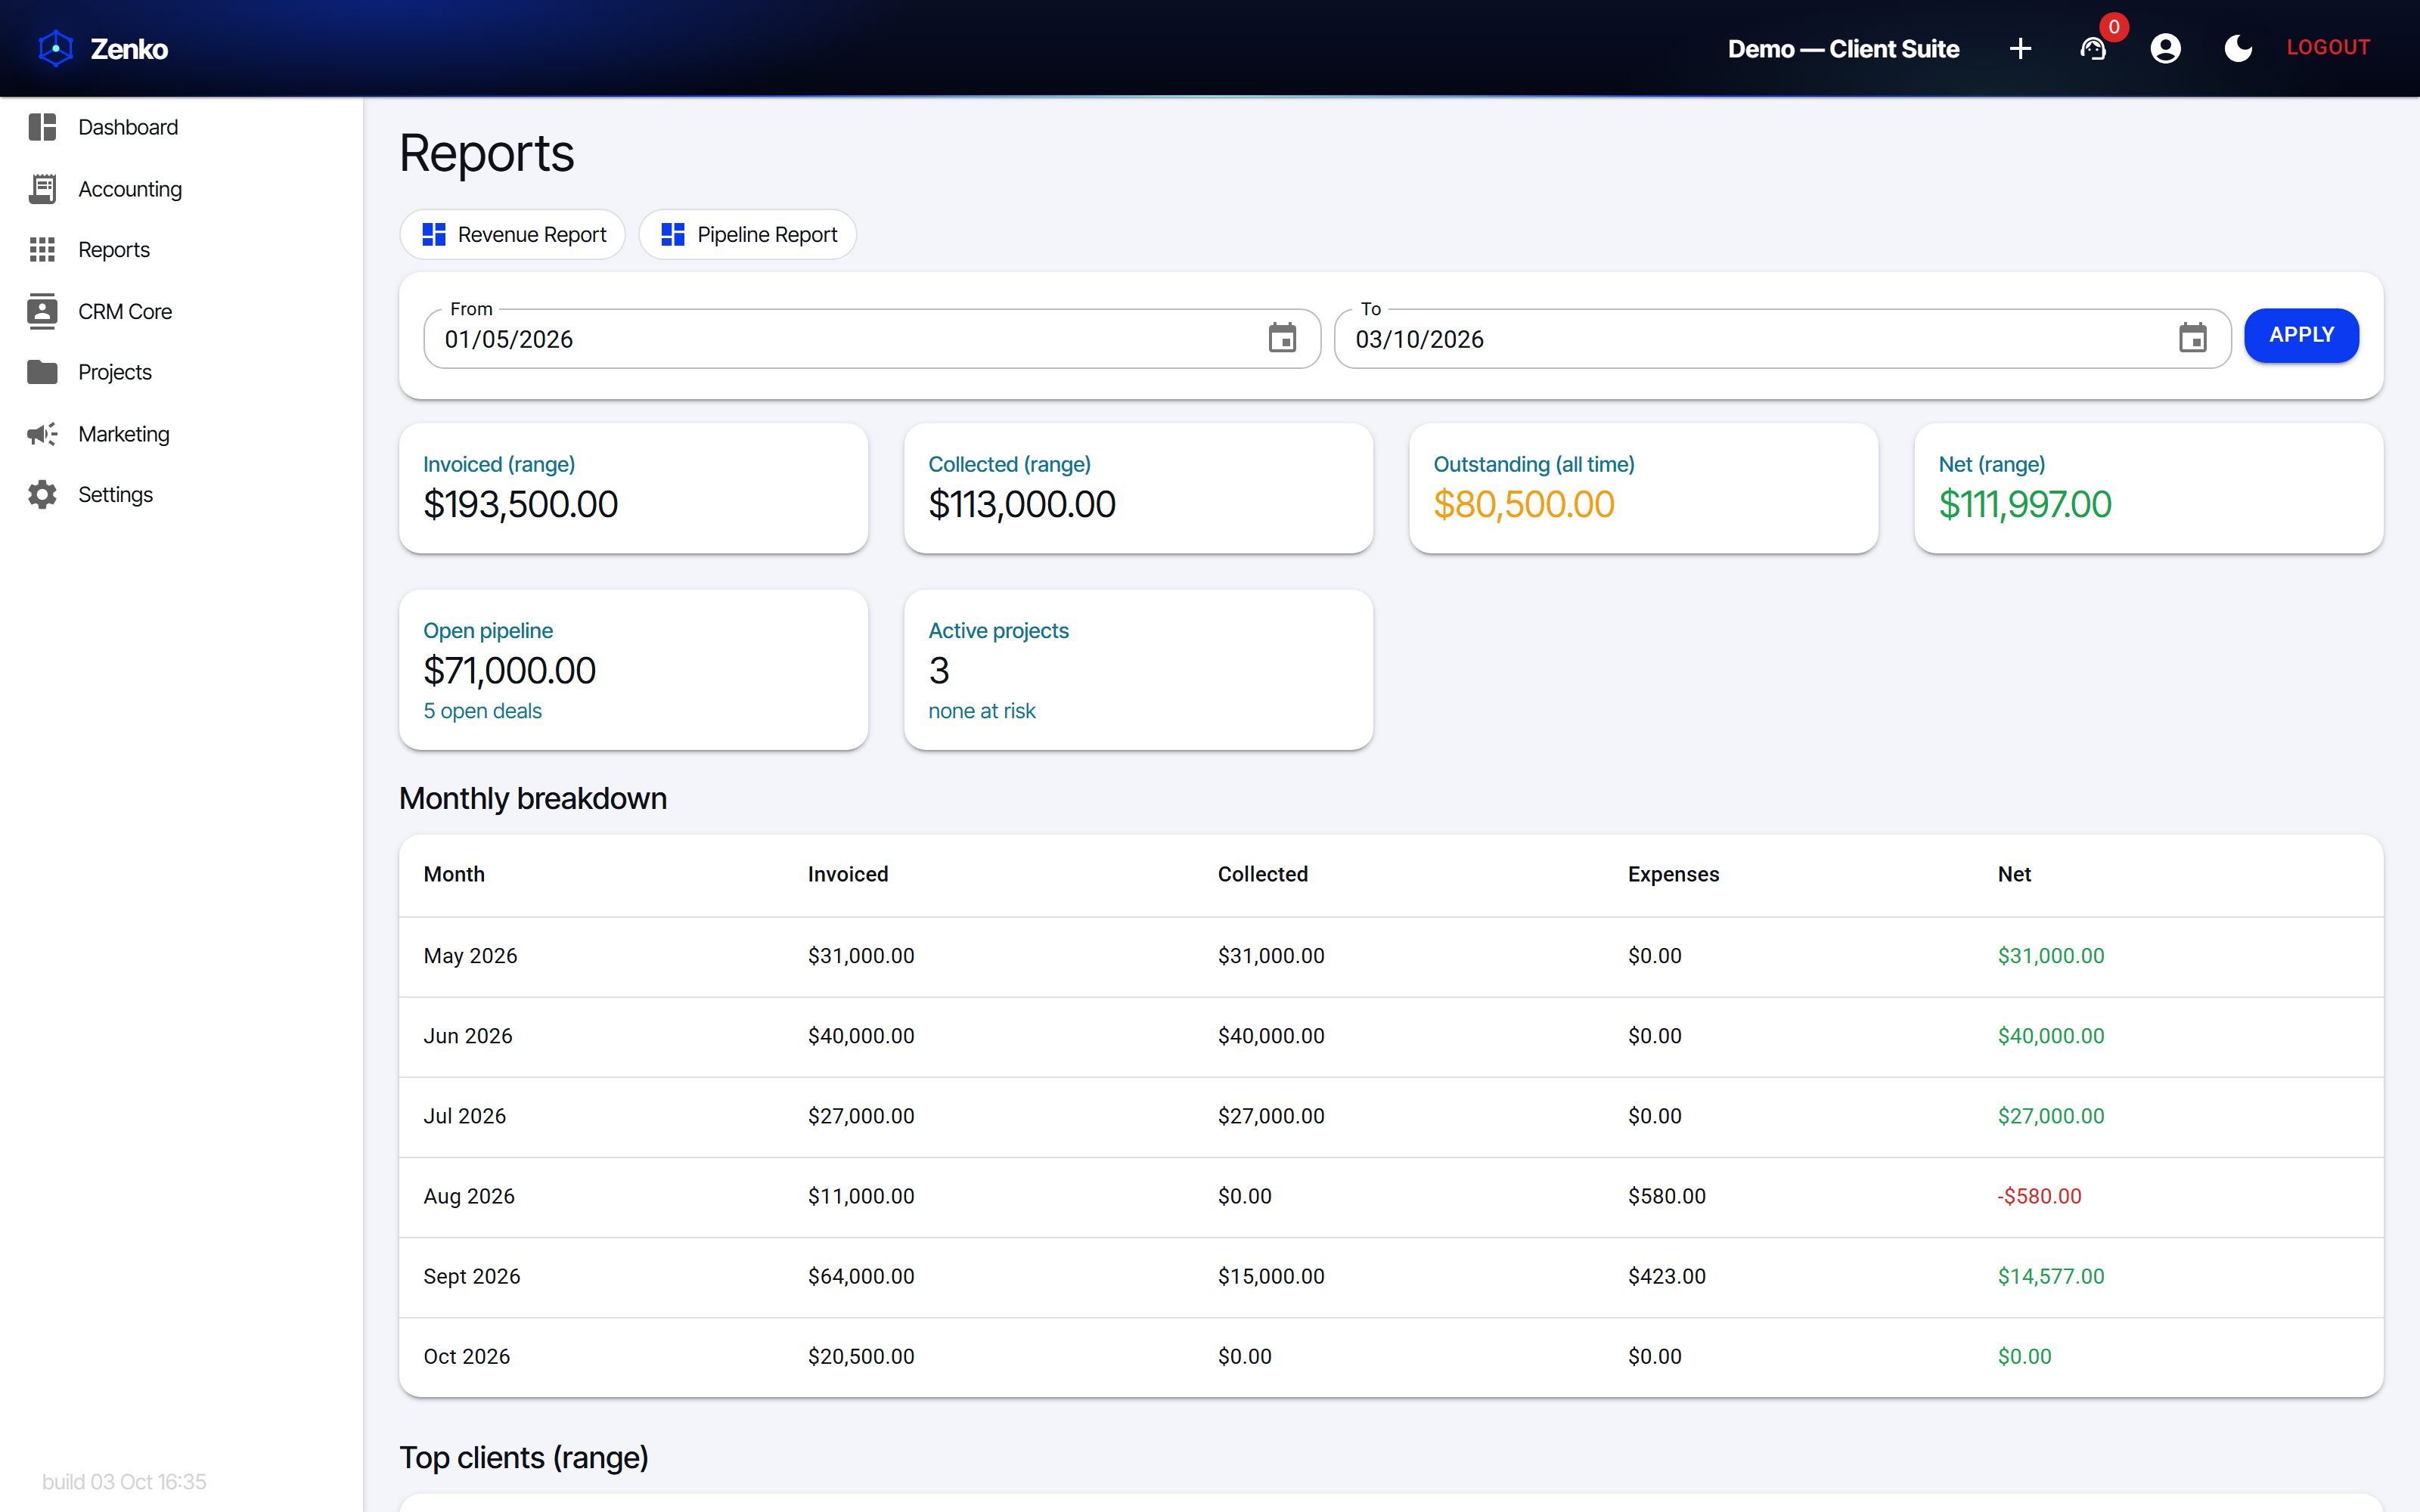2420x1512 pixels.
Task: Click the Sept 2026 invoiced $64,000.00 cell
Action: tap(861, 1276)
